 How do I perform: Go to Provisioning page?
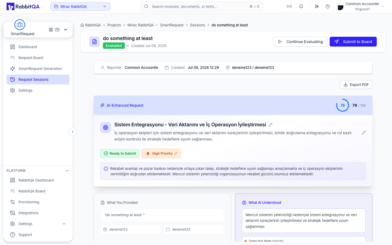(x=38, y=202)
